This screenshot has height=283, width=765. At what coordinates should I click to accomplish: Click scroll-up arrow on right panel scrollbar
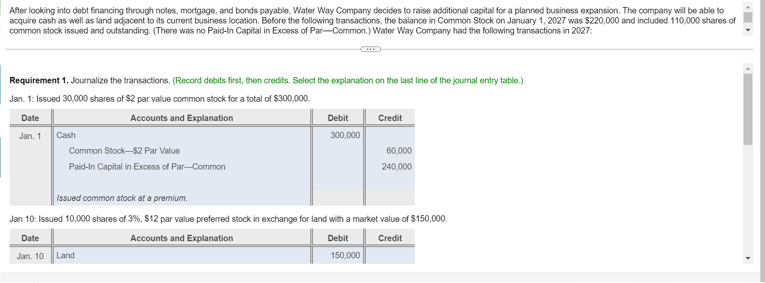[748, 69]
